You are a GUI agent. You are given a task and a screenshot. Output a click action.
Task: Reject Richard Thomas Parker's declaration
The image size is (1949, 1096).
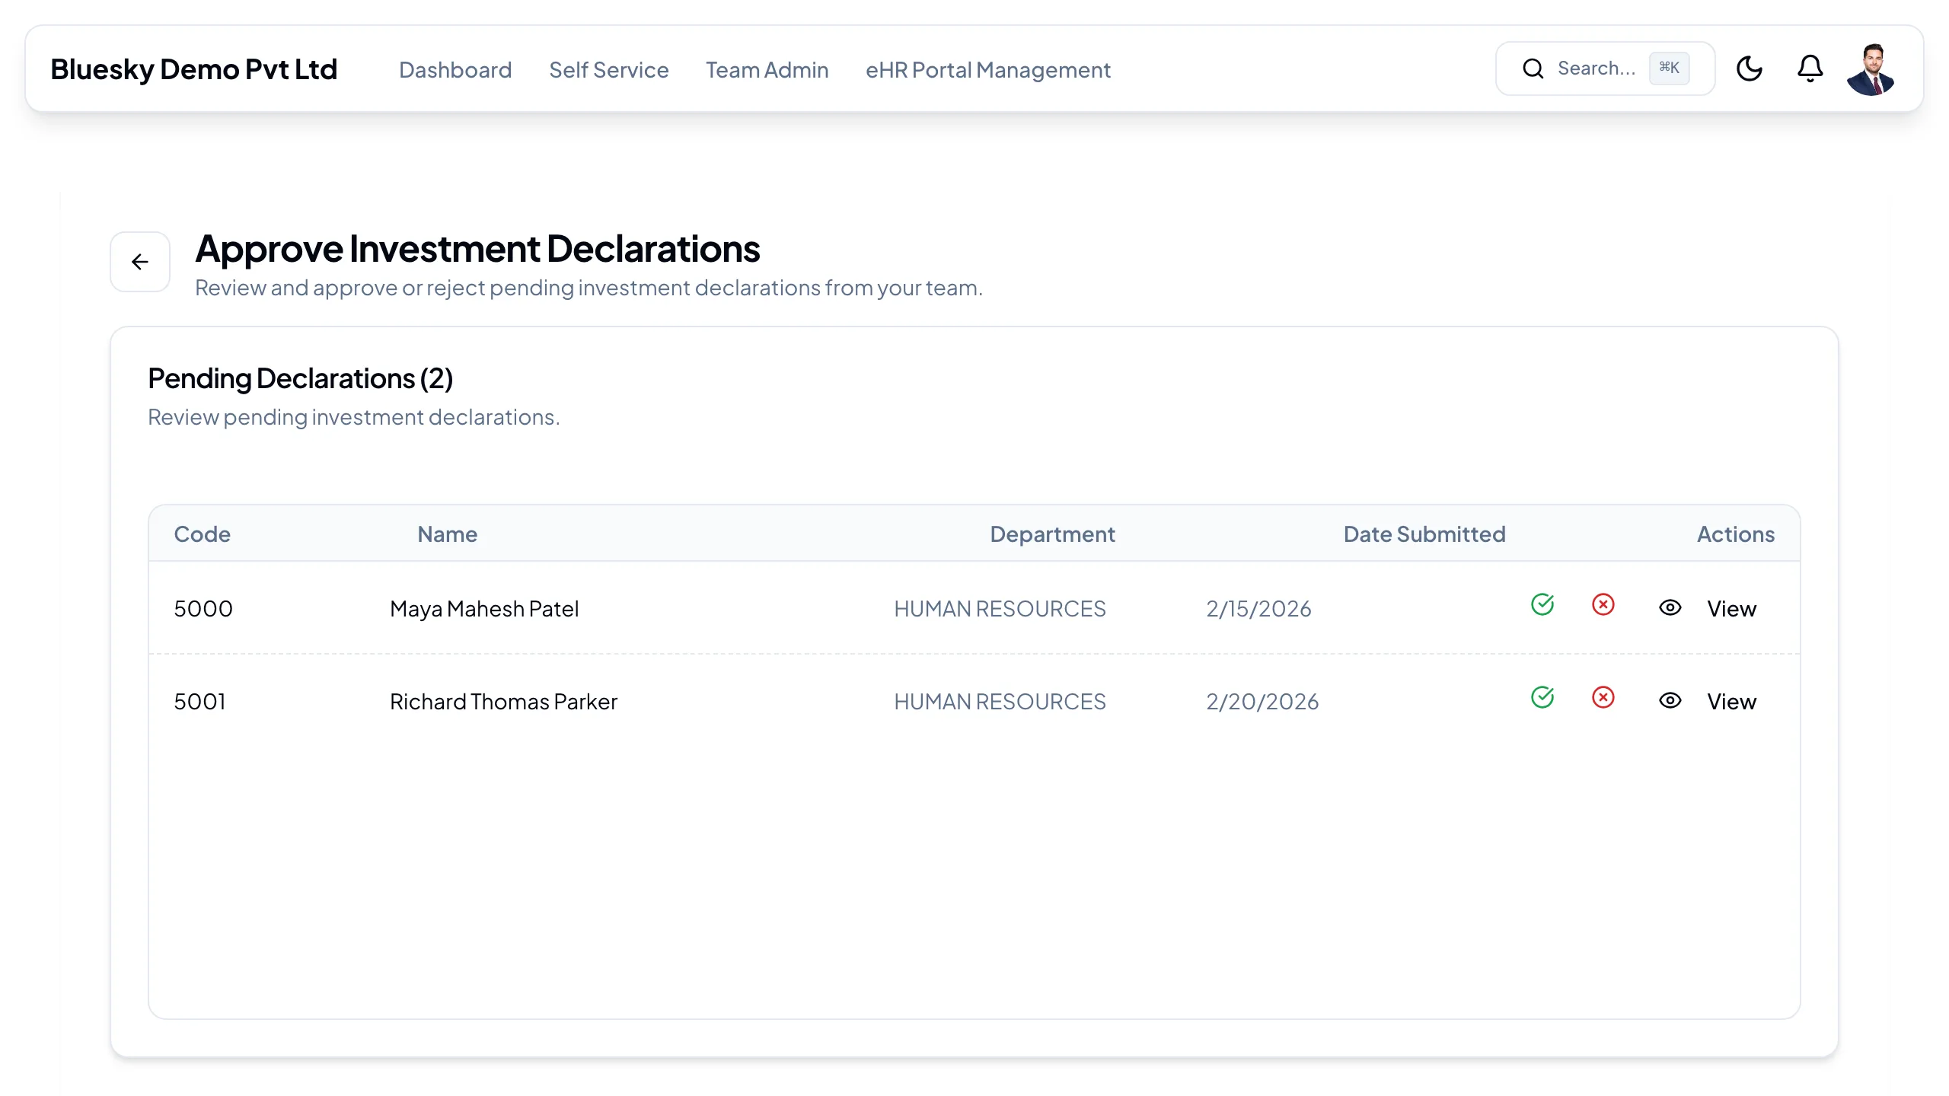coord(1603,698)
